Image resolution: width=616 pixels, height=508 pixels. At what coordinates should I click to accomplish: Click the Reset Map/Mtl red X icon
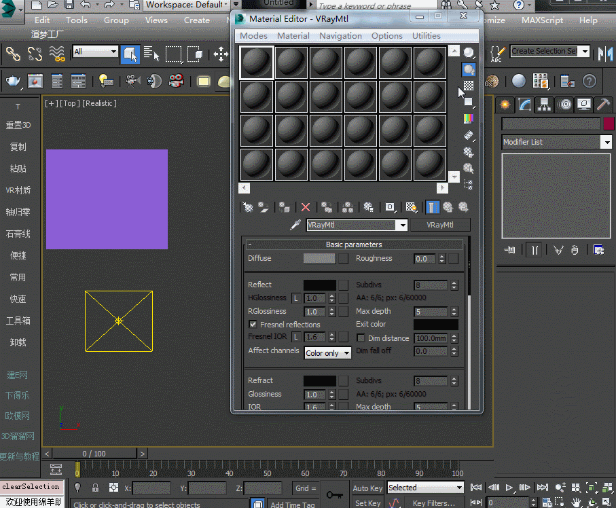pos(306,208)
